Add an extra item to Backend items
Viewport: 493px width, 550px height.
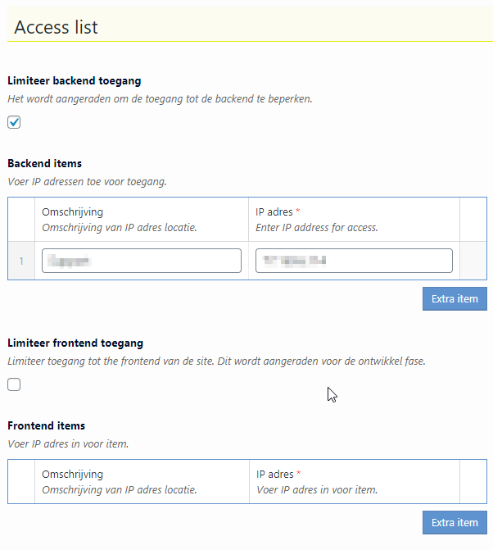point(455,299)
